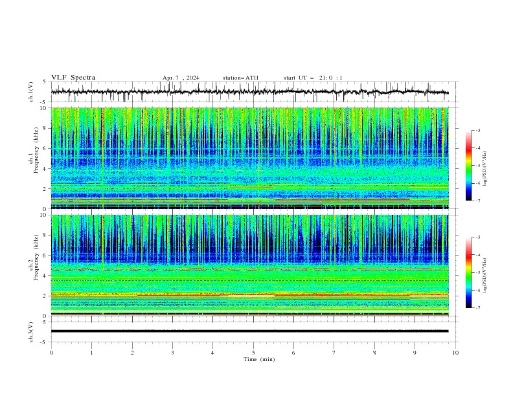The image size is (513, 396).
Task: Click the time axis tick label "0"
Action: (51, 353)
